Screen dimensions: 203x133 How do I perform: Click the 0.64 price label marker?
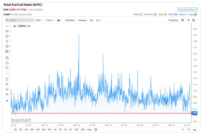[195, 113]
